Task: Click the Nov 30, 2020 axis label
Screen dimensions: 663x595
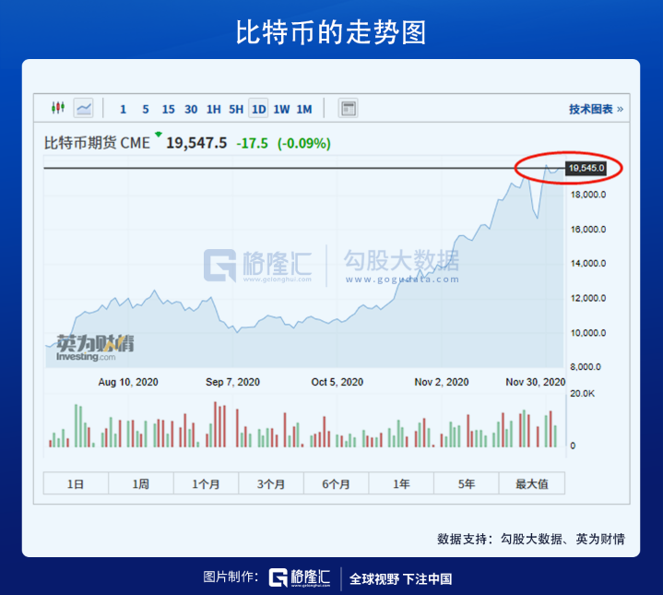Action: [x=536, y=382]
